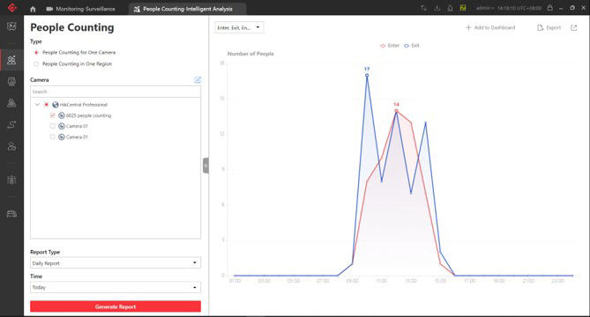
Task: Click the Exit peak point labeled 17
Action: pos(367,75)
